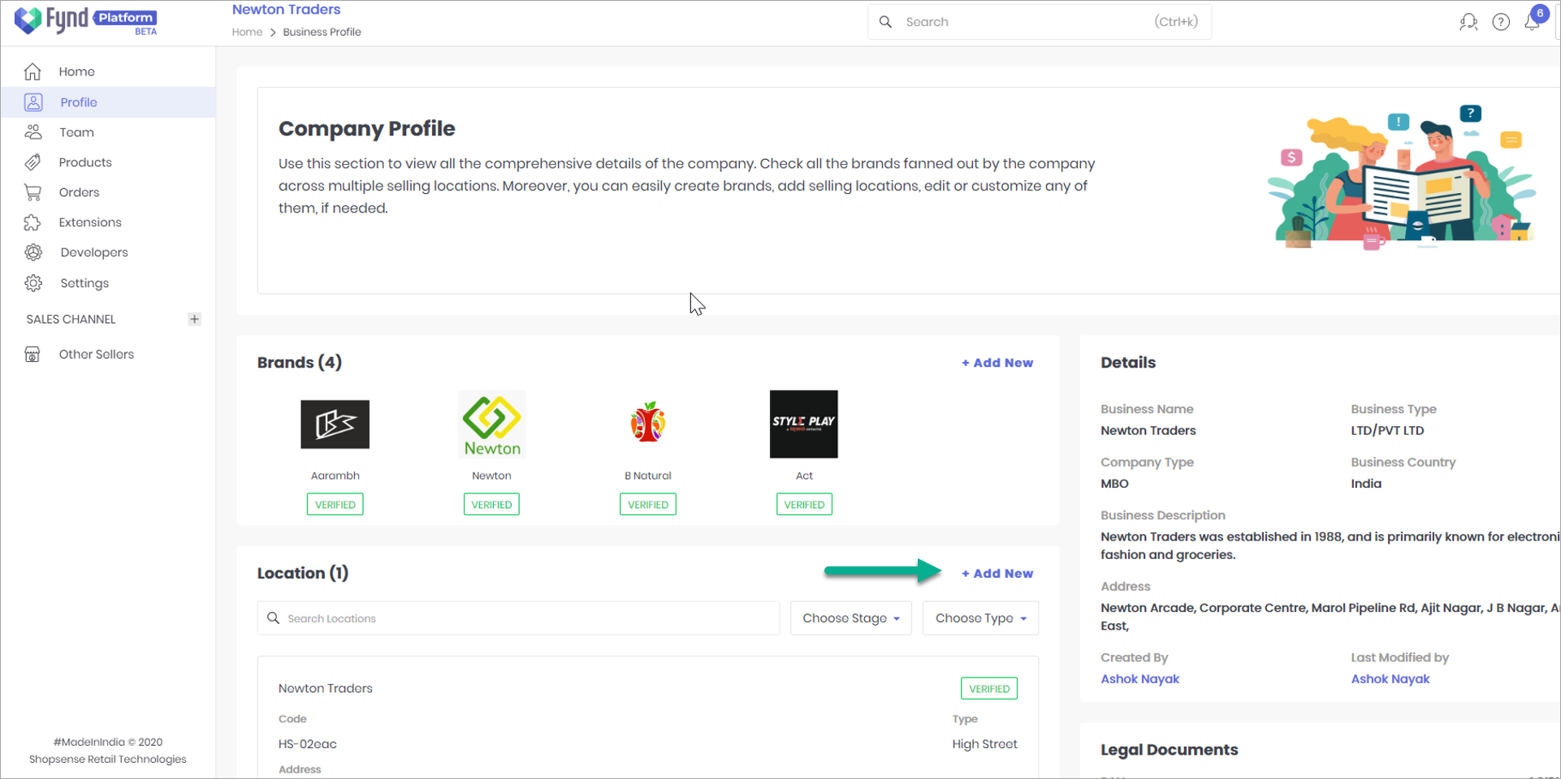Screen dimensions: 1561x779
Task: Click the magnifier icon in Search Locations
Action: (x=274, y=618)
